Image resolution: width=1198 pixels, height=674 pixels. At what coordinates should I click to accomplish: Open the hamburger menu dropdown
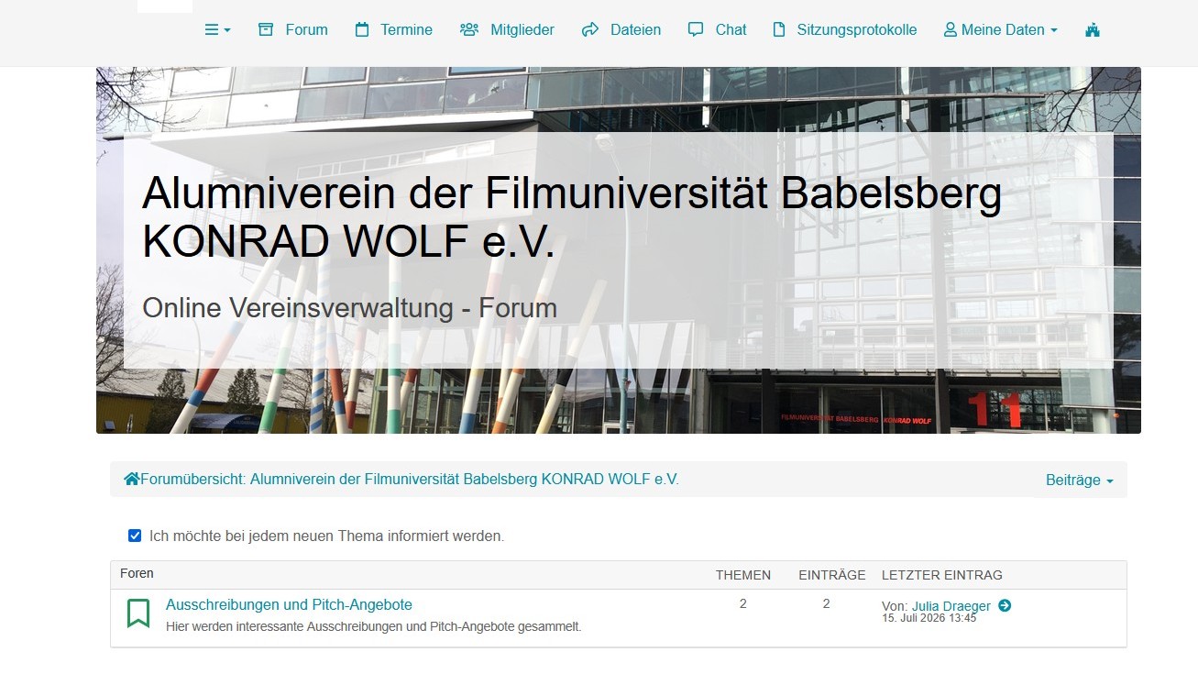217,29
